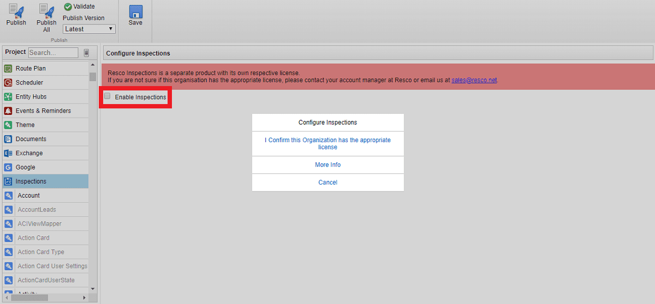Open Entity Hubs section
This screenshot has width=655, height=304.
(45, 97)
